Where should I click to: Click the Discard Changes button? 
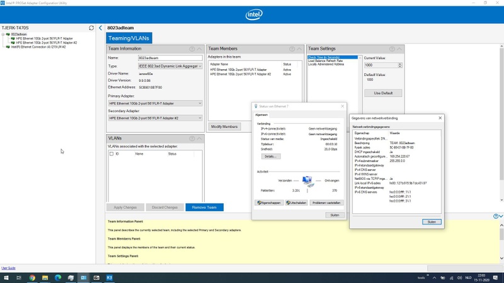pos(164,208)
